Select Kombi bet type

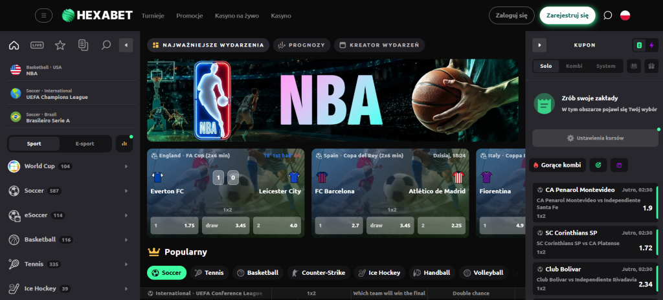point(574,67)
